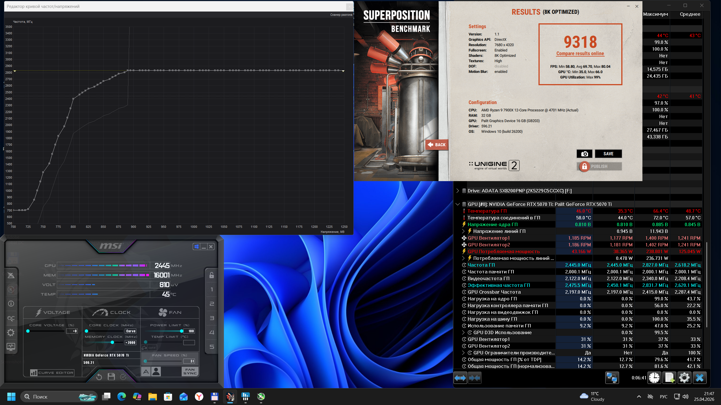Open HWiNFO sensor settings via the gear icon
This screenshot has height=405, width=721.
pyautogui.click(x=684, y=378)
